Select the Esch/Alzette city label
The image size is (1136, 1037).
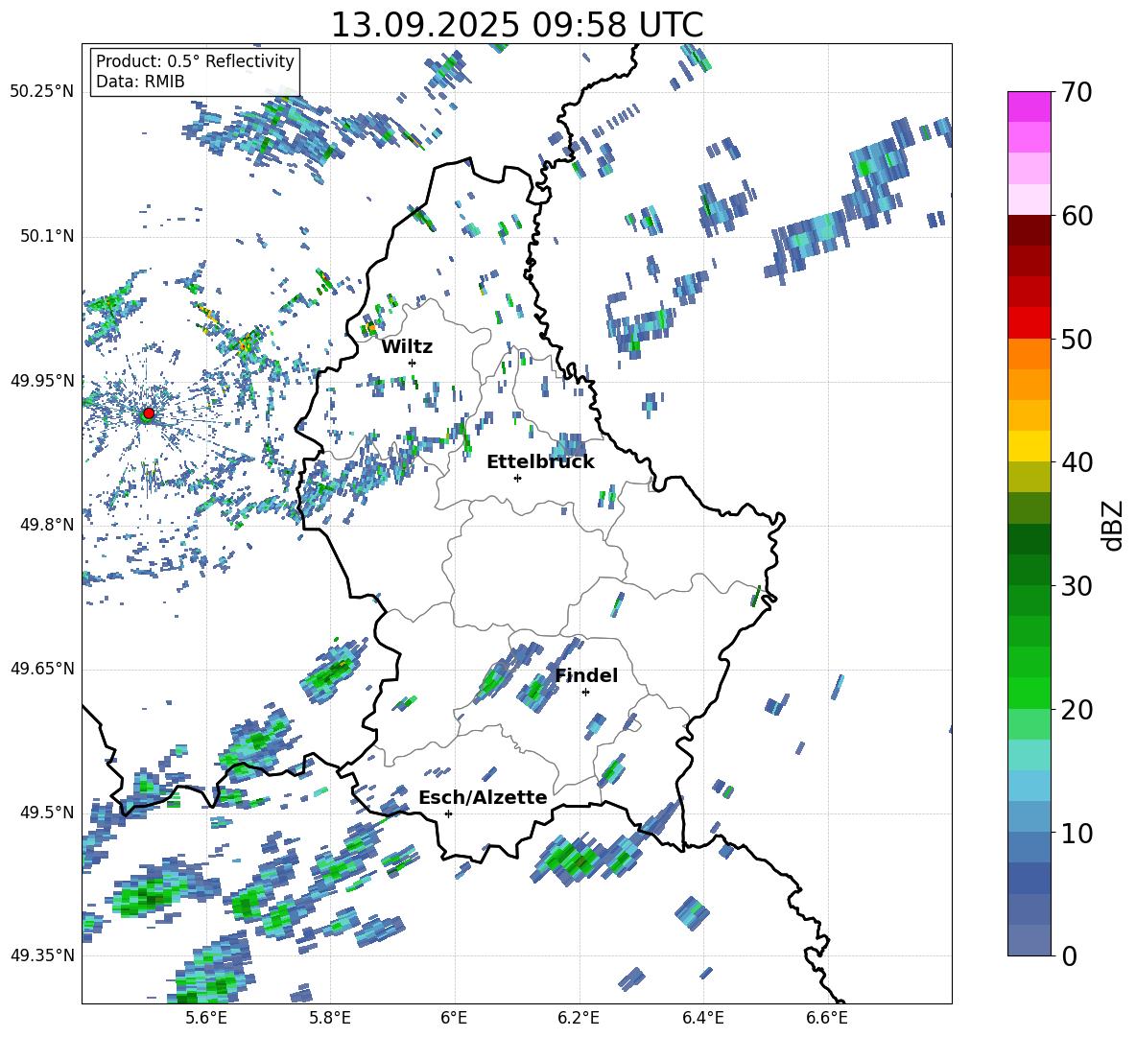483,797
